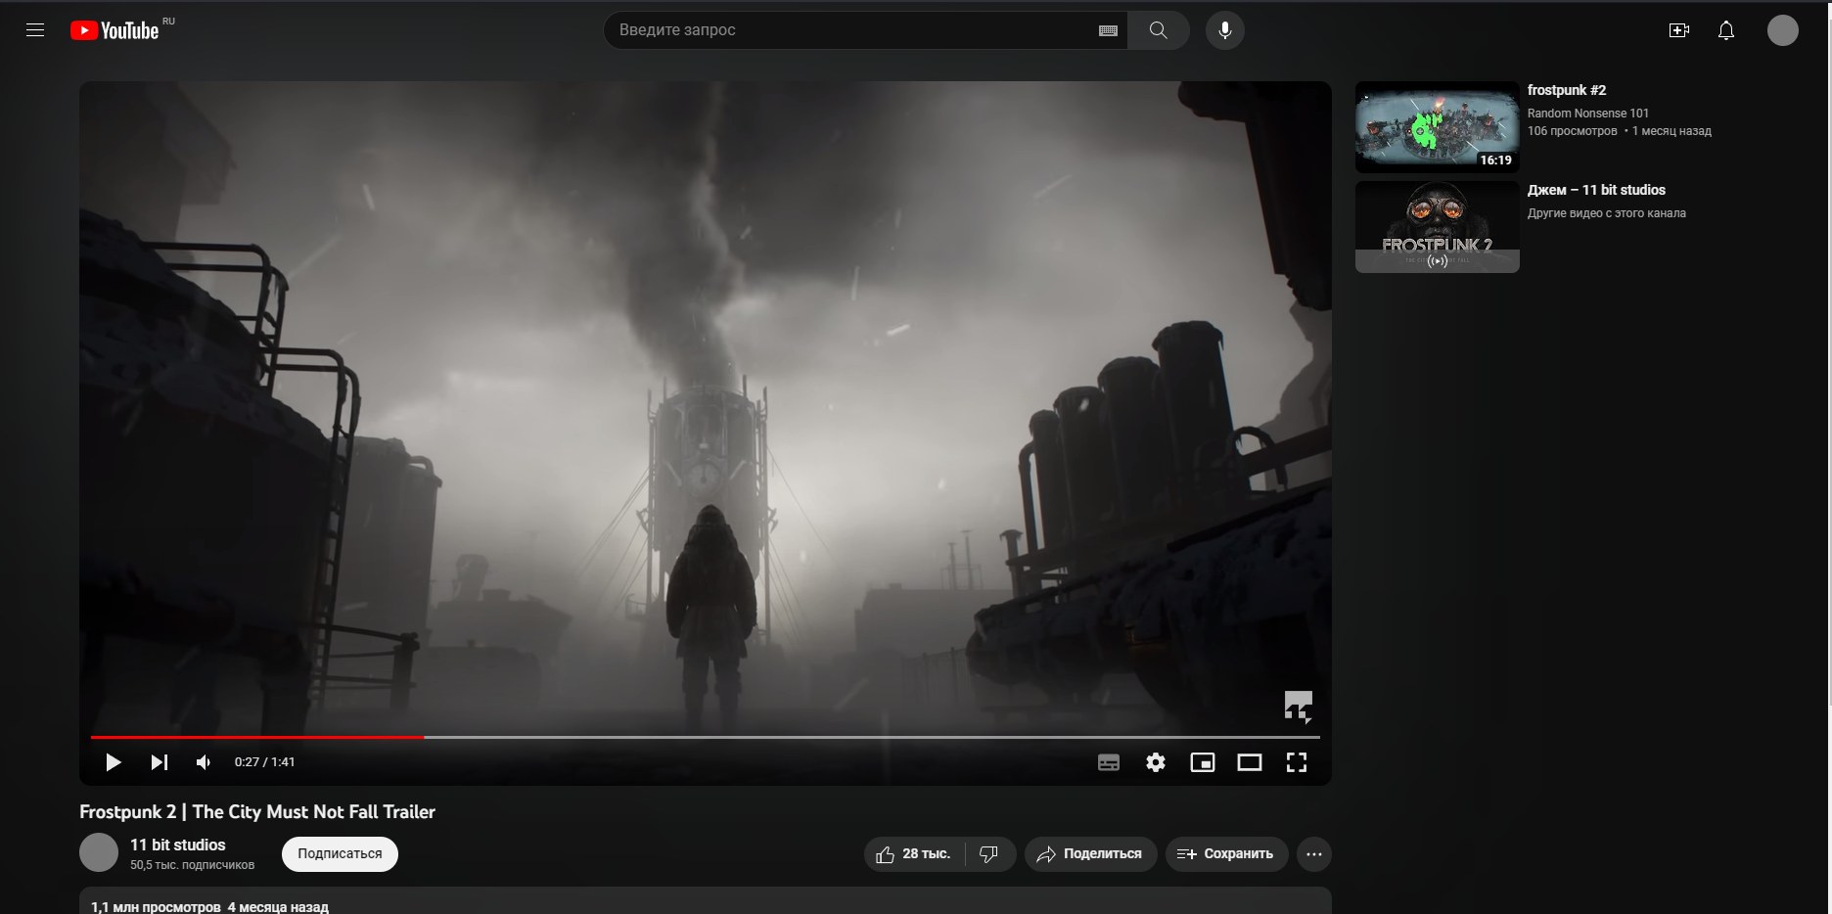
Task: Click the video progress bar
Action: point(706,737)
